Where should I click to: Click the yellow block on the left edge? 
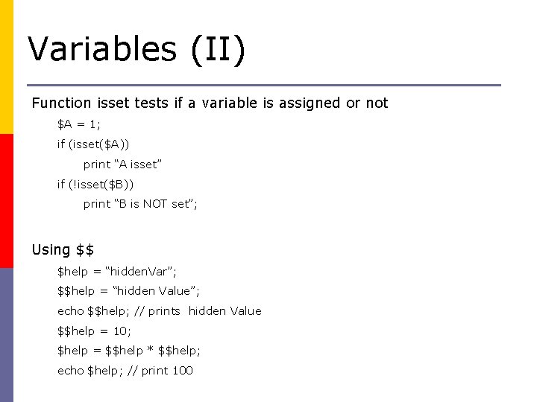[x=7, y=67]
